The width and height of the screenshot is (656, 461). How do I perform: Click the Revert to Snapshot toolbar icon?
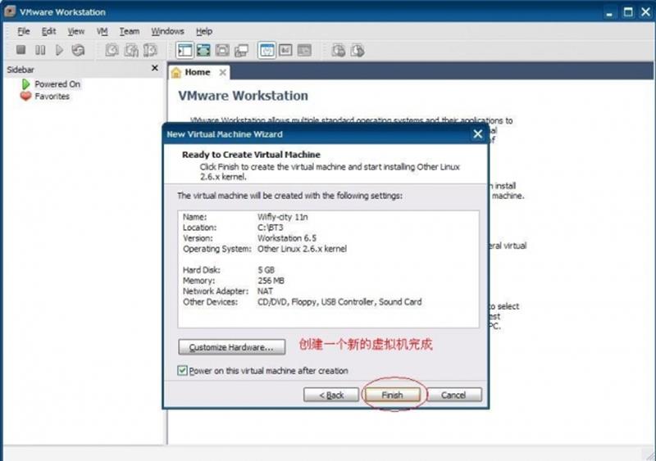tap(131, 50)
